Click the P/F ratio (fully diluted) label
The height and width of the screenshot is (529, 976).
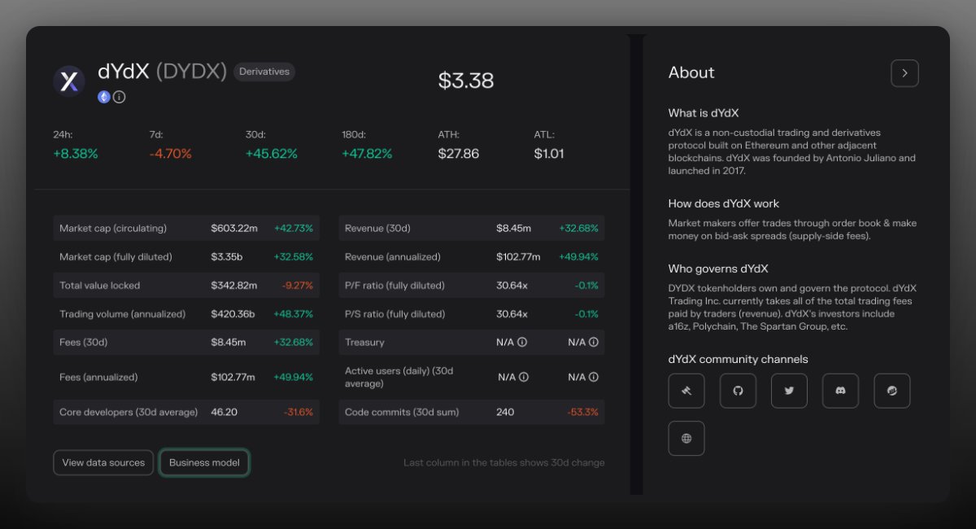point(394,286)
